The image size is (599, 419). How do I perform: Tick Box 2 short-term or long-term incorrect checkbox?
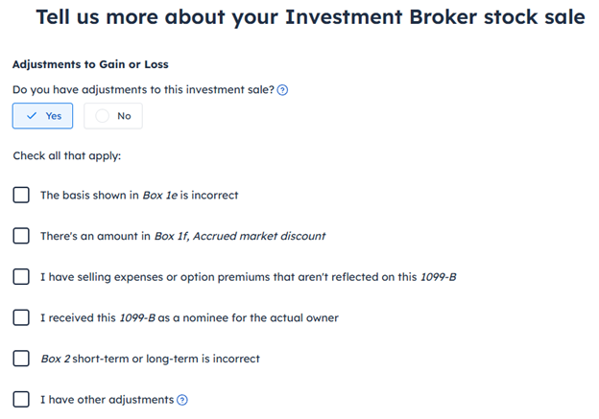pos(21,359)
